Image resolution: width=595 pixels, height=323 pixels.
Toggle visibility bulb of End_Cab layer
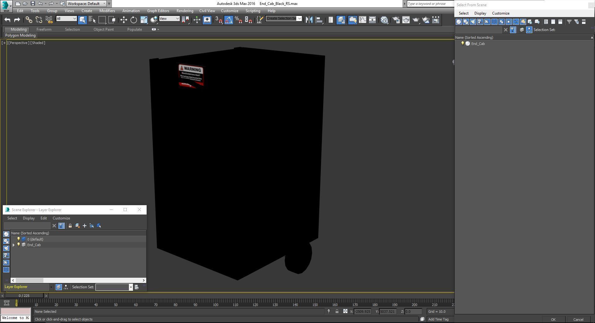(18, 245)
